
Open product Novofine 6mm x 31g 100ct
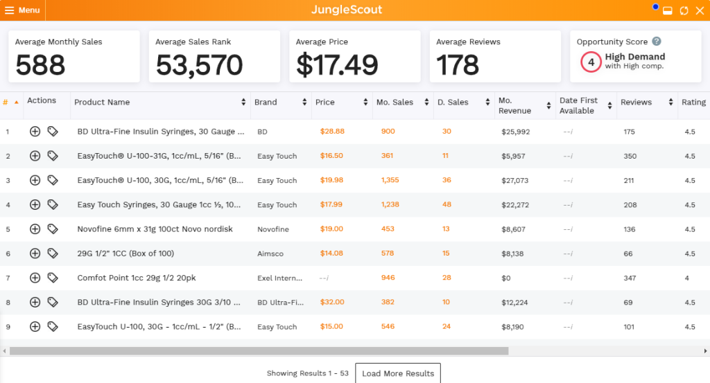coord(155,229)
